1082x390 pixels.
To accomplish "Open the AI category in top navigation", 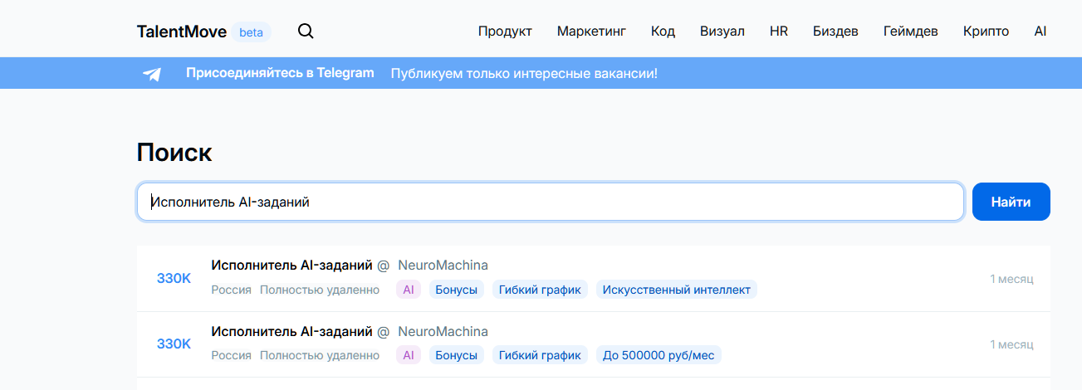I will click(1040, 32).
